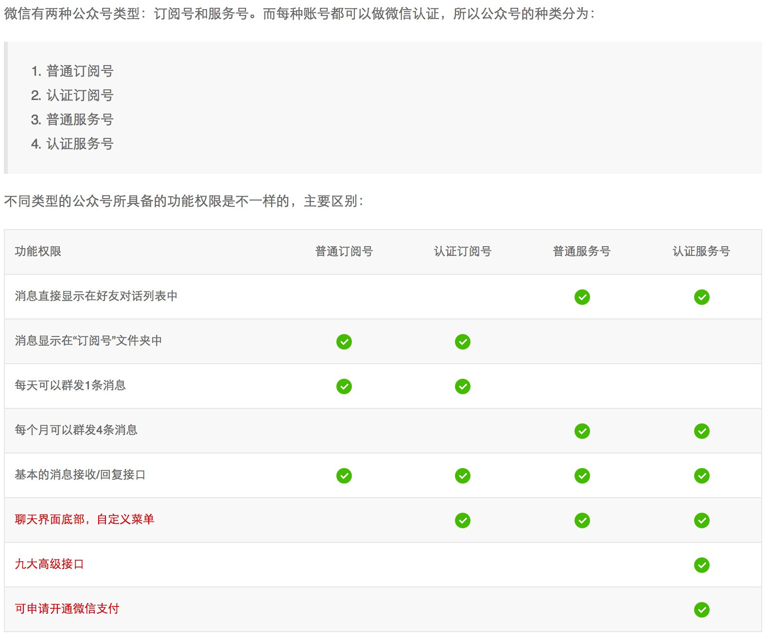
Task: Click 普通订阅号 checkmark for 基本的消息接收/回复接口
Action: coord(344,476)
